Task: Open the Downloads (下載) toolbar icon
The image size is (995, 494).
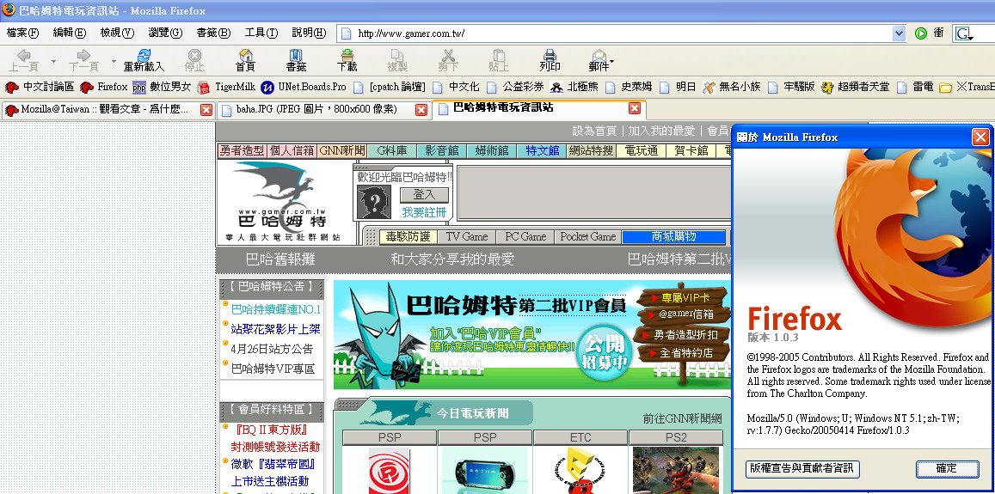Action: point(347,58)
